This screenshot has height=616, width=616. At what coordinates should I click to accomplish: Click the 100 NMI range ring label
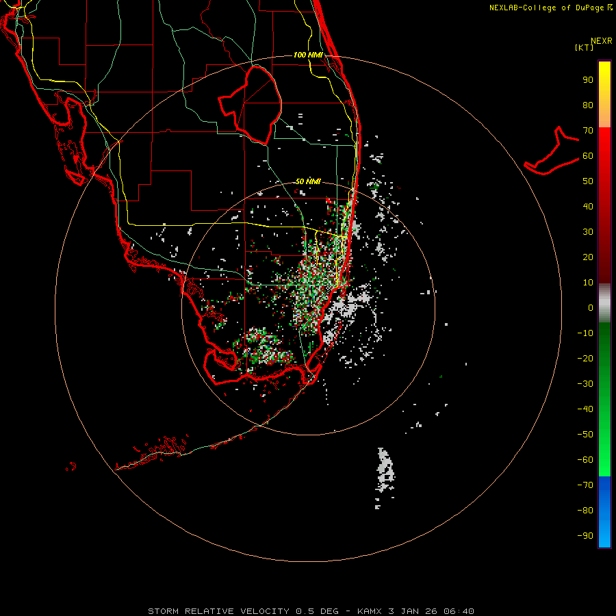click(x=308, y=55)
